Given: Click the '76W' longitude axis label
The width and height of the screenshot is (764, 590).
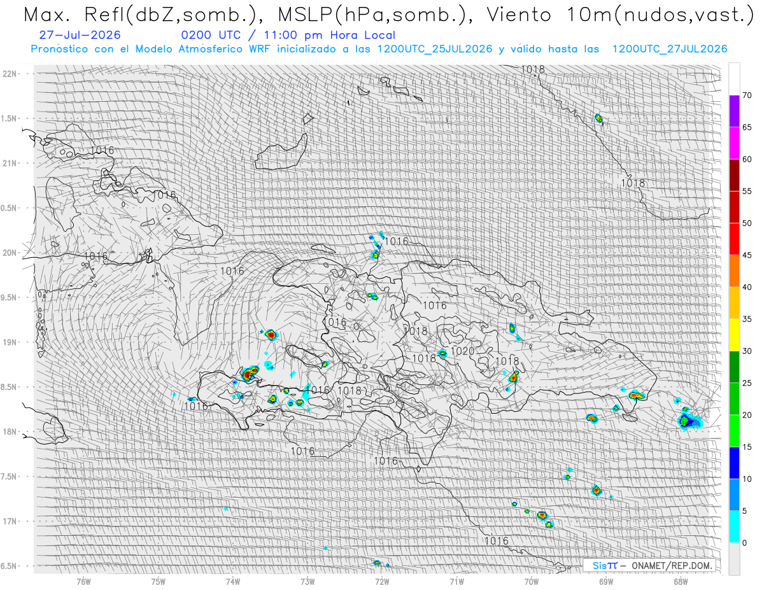Looking at the screenshot, I should [x=83, y=581].
